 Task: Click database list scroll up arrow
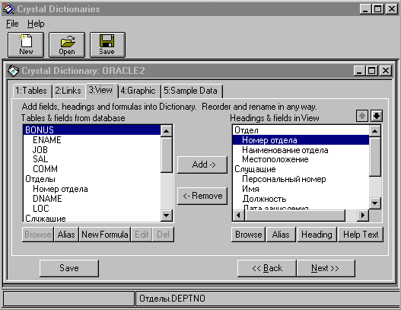pos(167,131)
